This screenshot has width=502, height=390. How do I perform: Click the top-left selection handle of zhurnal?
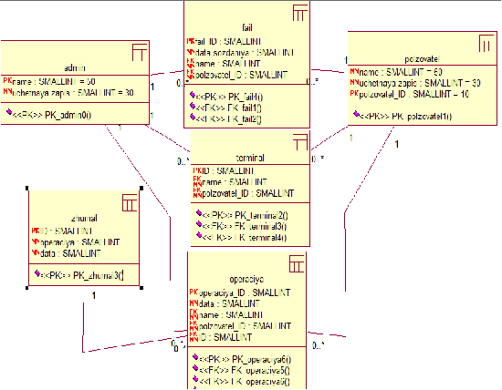[x=27, y=189]
